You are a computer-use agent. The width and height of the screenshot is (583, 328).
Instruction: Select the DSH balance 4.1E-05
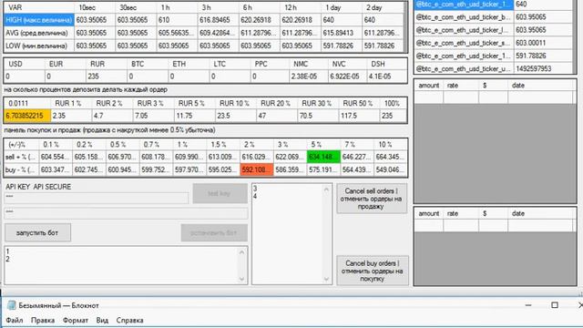coord(386,77)
